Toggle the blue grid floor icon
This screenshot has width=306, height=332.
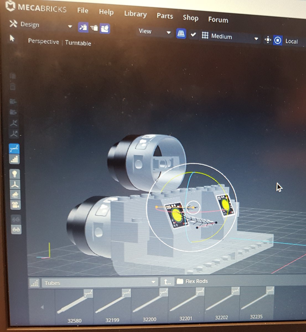pyautogui.click(x=181, y=34)
